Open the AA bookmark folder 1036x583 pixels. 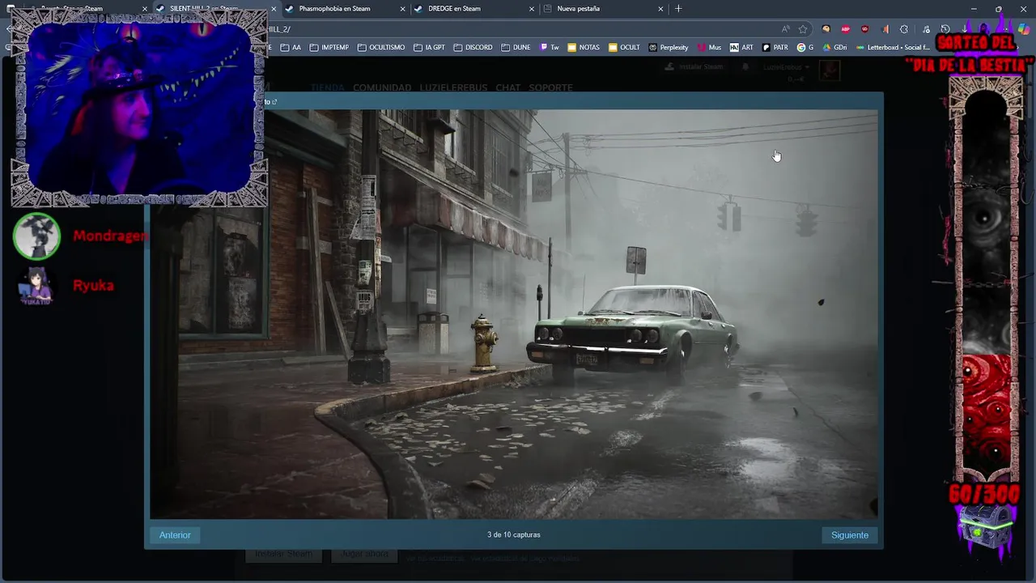(x=291, y=48)
